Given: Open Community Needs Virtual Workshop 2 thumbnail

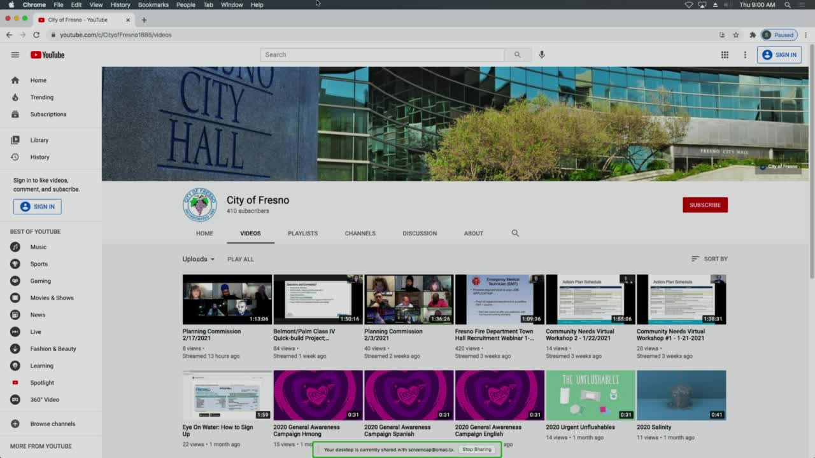Looking at the screenshot, I should (591, 300).
